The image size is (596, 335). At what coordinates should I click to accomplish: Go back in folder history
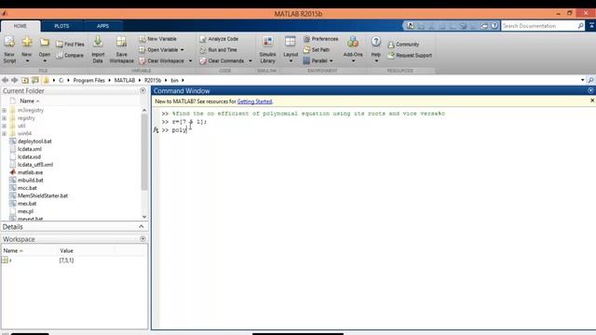[5, 80]
